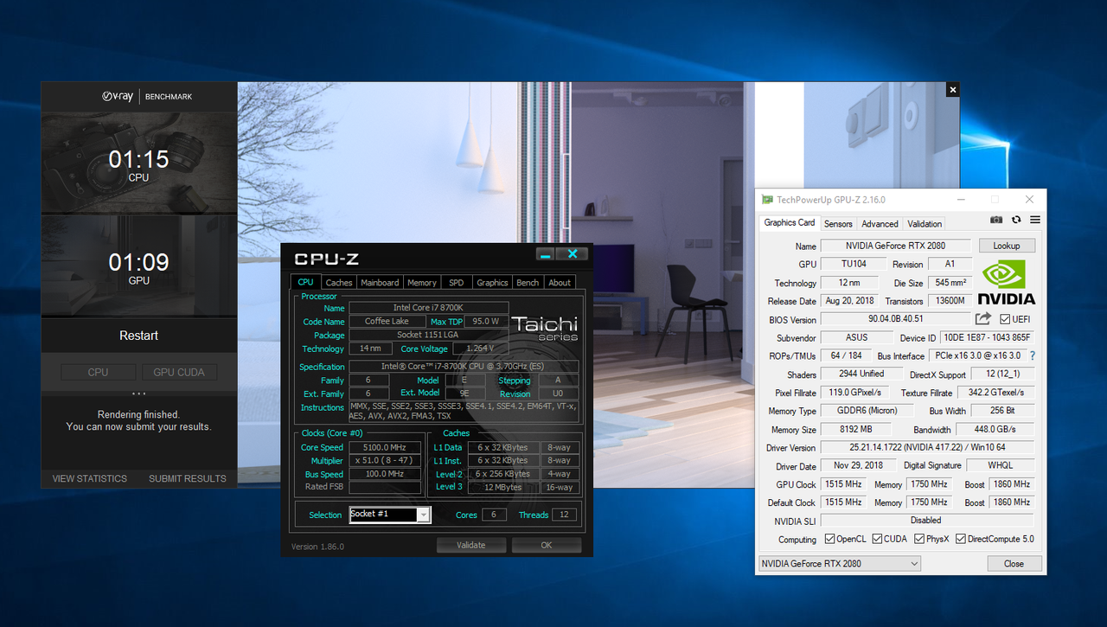The width and height of the screenshot is (1107, 627).
Task: Click the GPU Name field NVIDIA GeForce RTX 2080
Action: [896, 246]
